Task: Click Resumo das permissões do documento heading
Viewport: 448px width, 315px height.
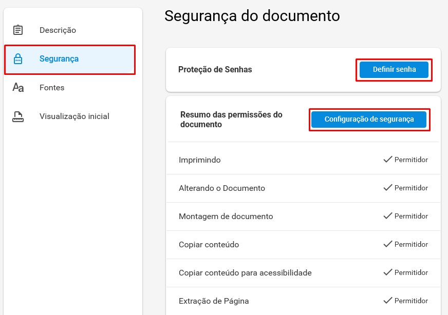Action: (x=231, y=120)
